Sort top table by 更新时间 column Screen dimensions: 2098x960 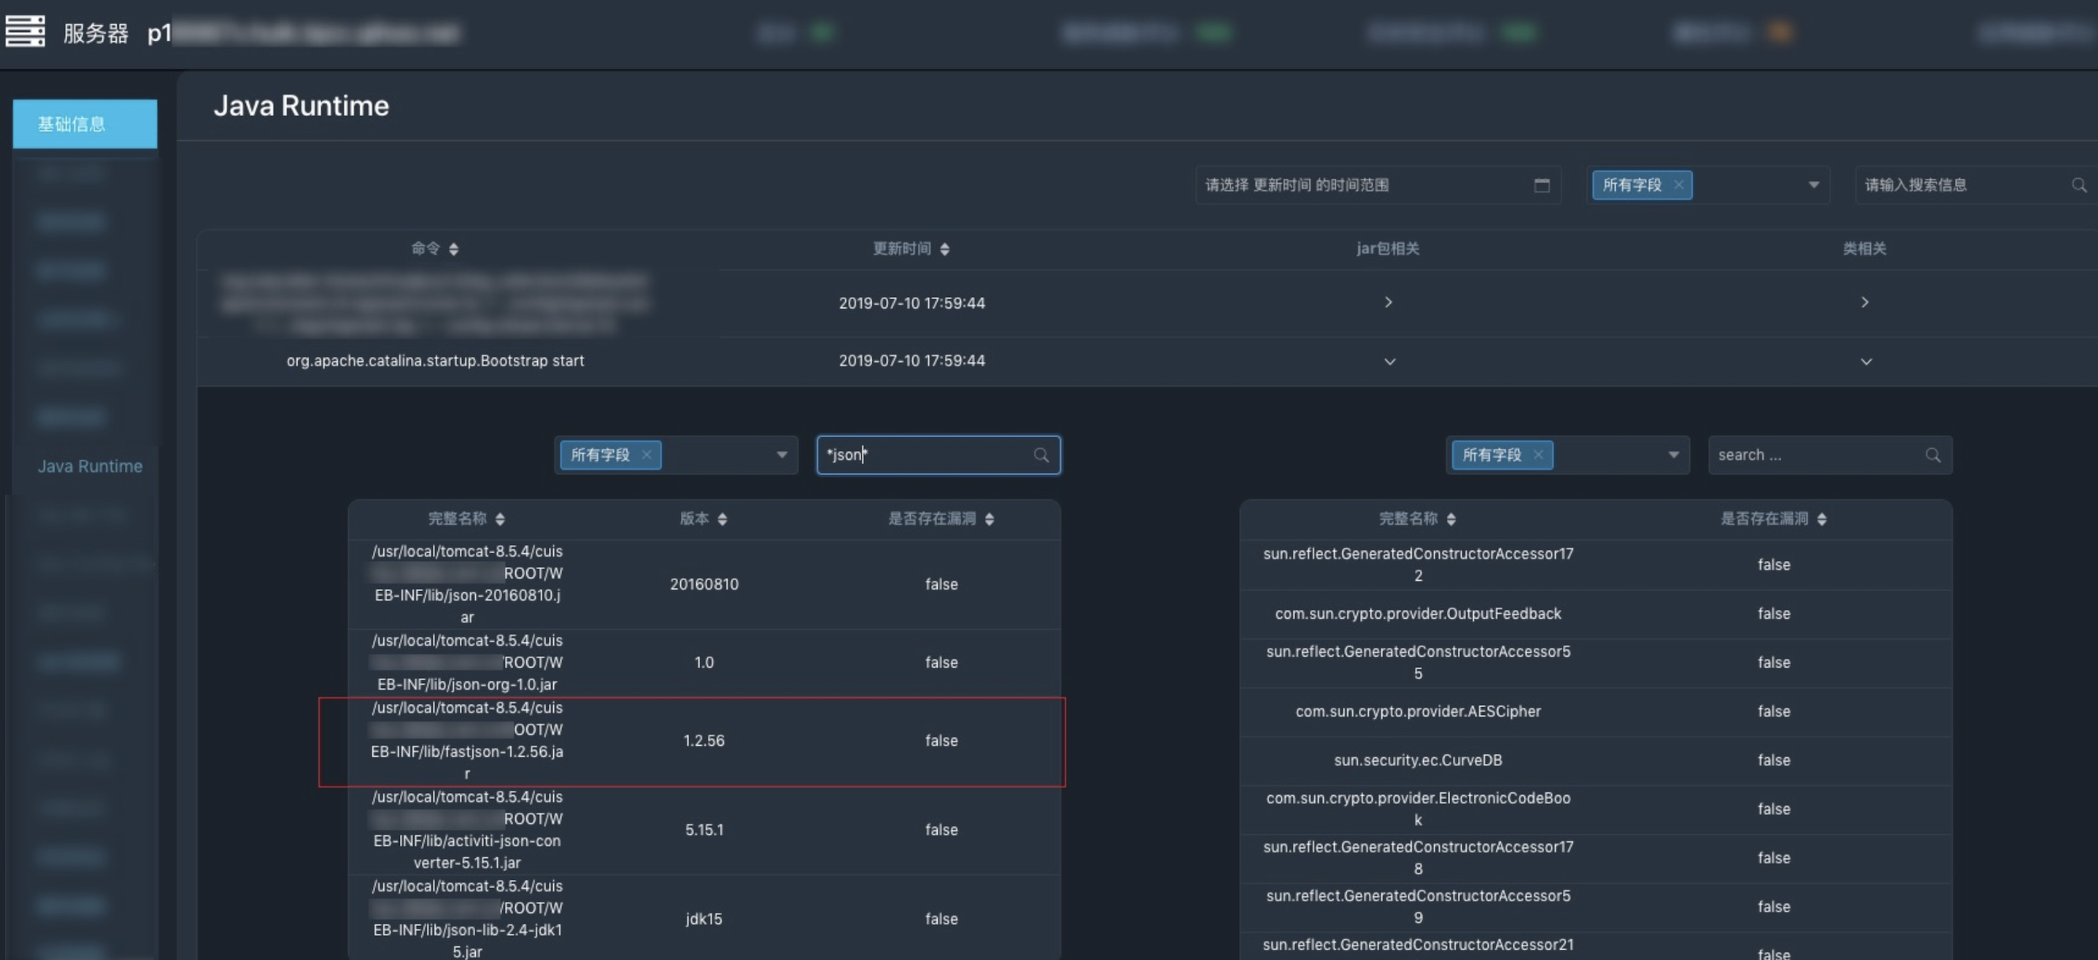click(945, 249)
